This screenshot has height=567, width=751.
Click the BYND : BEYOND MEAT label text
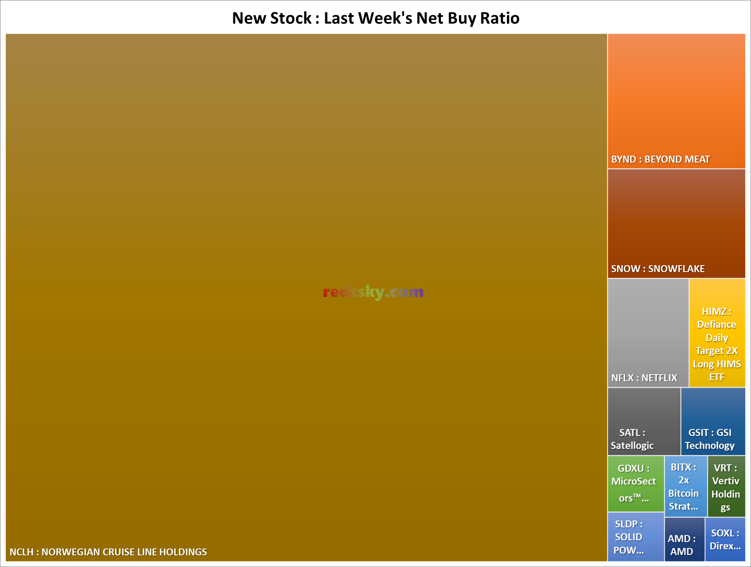coord(660,159)
